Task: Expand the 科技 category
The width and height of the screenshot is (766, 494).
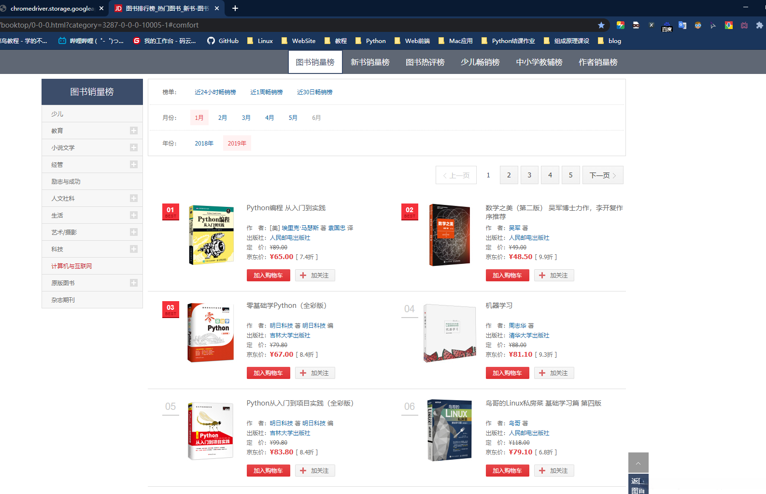Action: 134,249
